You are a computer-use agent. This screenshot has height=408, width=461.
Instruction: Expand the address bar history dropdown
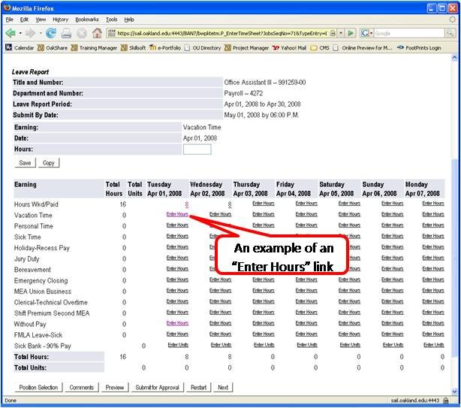coord(340,33)
